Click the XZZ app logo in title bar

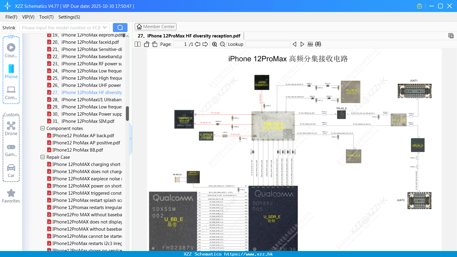coord(7,6)
